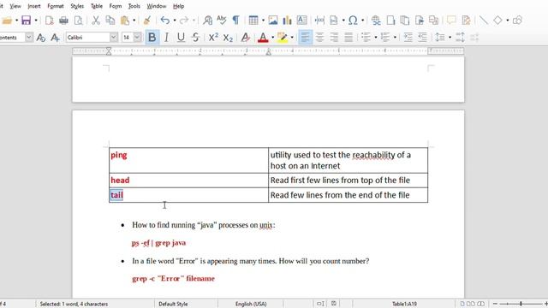Open Print Preview icon

tap(79, 21)
